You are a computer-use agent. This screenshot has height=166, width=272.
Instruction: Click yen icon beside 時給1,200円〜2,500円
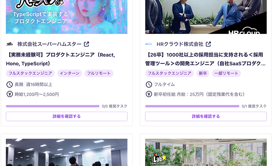click(x=9, y=94)
